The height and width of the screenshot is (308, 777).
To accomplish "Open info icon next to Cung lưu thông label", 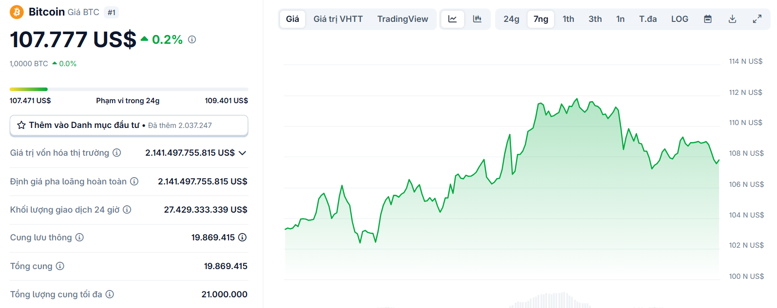I will coord(79,237).
